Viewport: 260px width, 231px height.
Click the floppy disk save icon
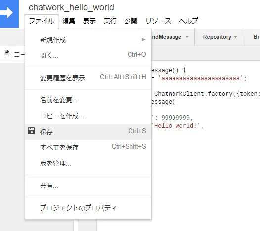point(32,131)
